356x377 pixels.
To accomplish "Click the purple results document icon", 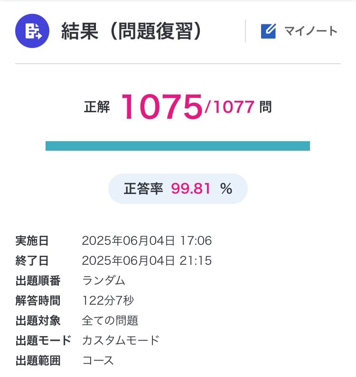I will click(32, 31).
